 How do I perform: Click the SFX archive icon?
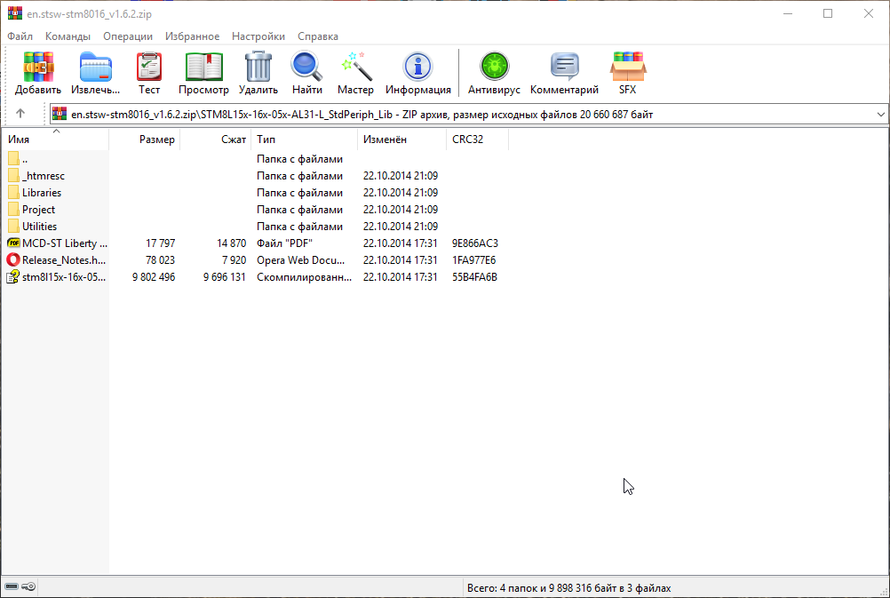[x=628, y=67]
